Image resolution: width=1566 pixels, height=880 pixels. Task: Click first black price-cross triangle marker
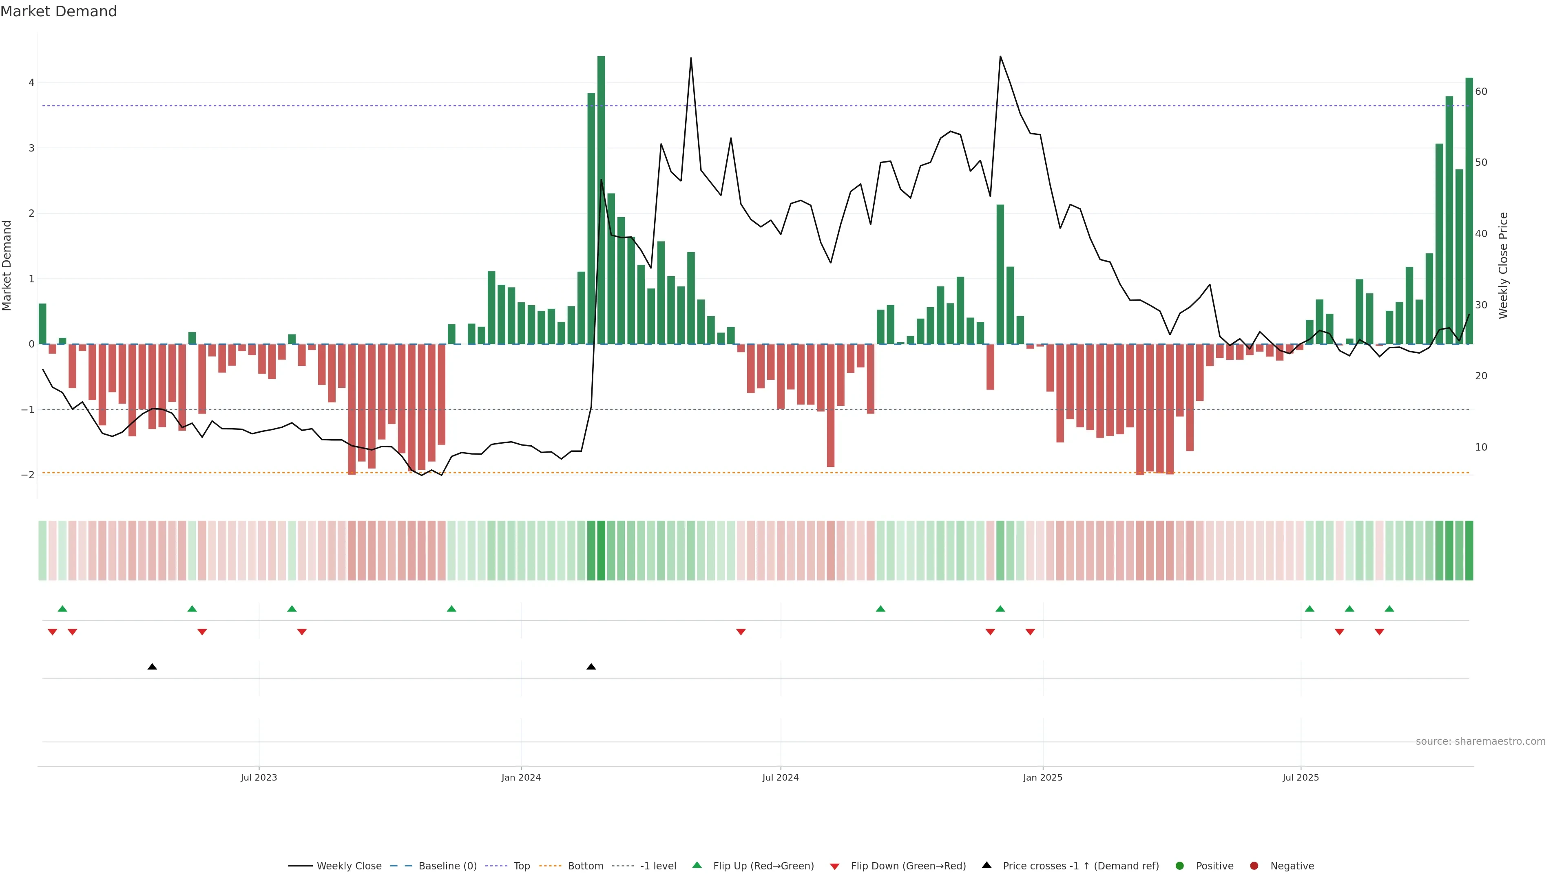(152, 667)
